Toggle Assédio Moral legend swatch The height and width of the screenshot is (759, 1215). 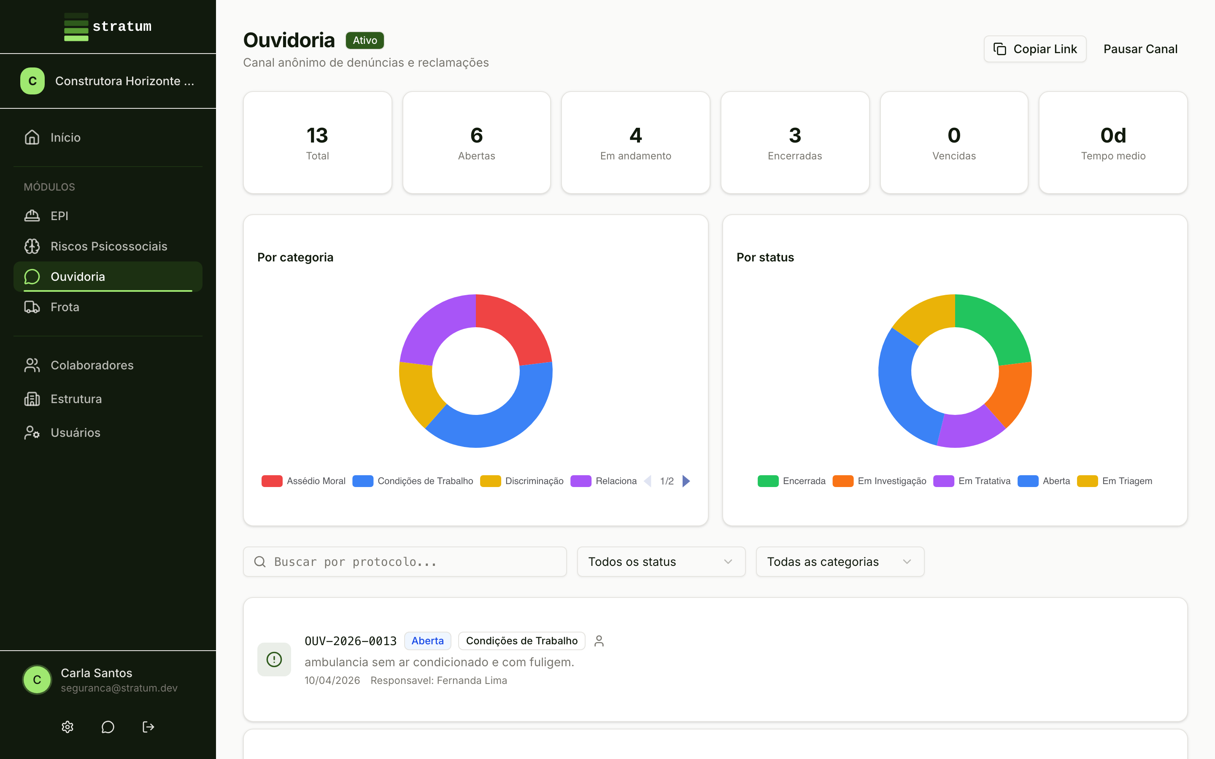(272, 481)
